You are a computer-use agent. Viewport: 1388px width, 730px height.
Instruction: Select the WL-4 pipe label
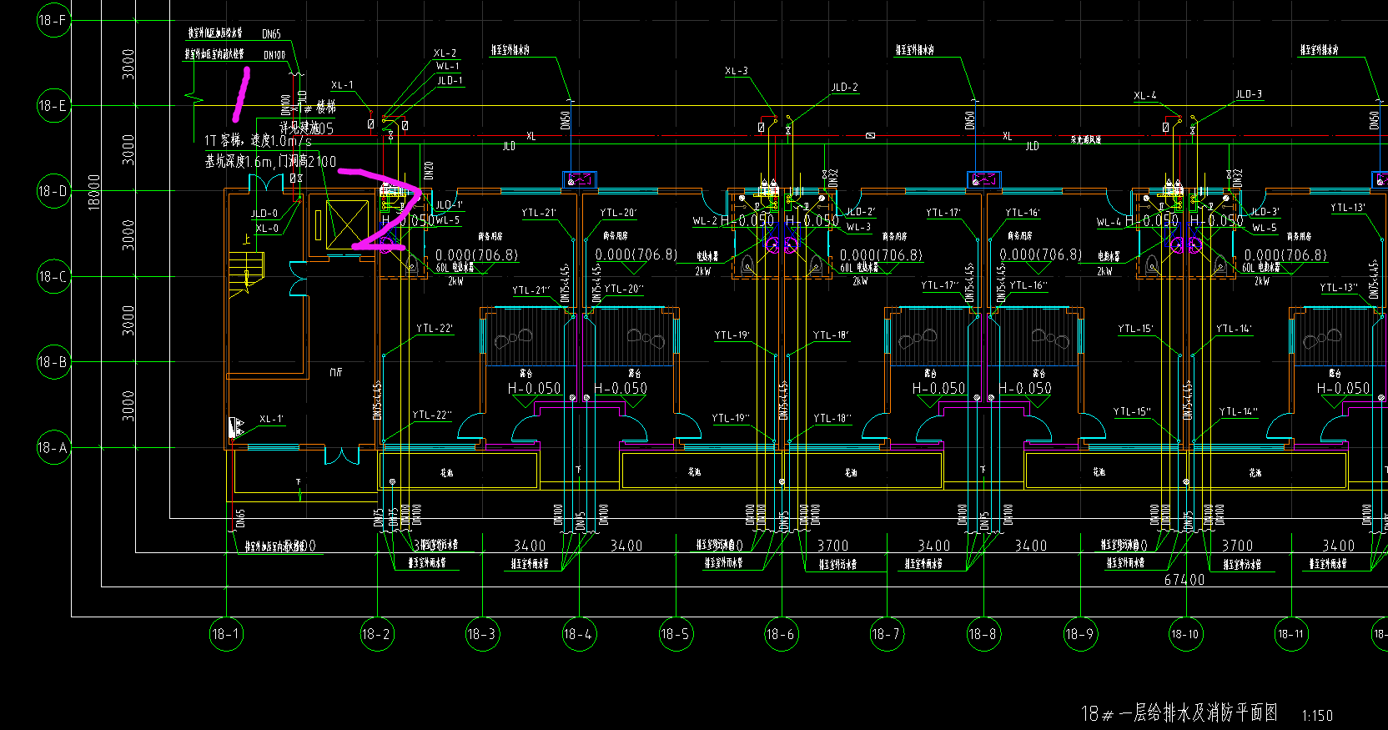pos(1109,222)
